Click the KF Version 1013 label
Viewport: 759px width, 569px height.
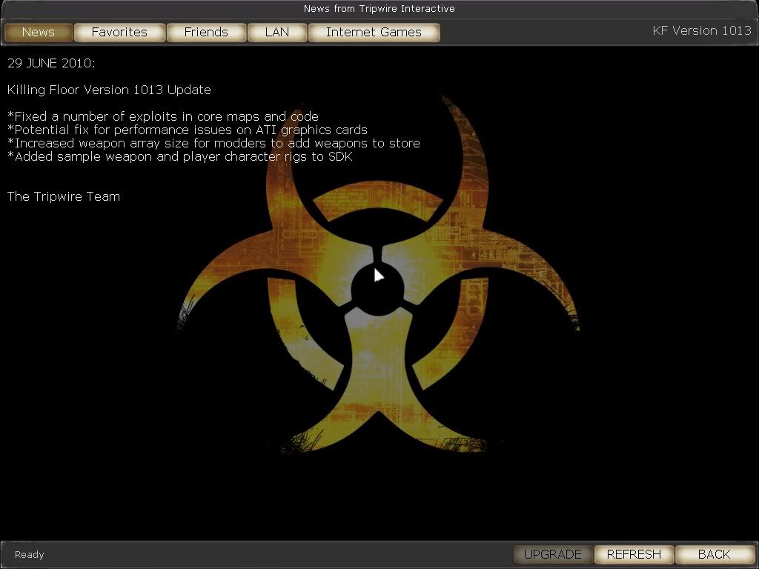pyautogui.click(x=701, y=30)
